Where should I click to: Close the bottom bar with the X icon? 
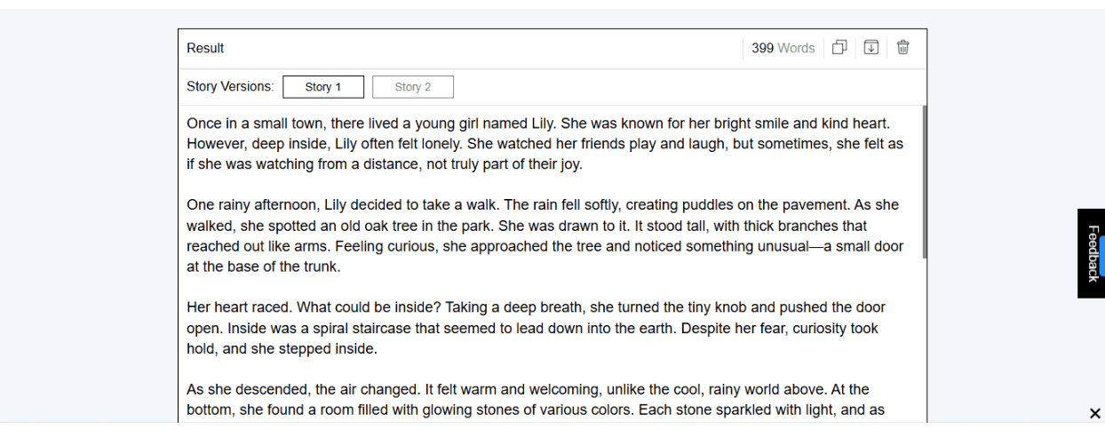tap(1094, 413)
